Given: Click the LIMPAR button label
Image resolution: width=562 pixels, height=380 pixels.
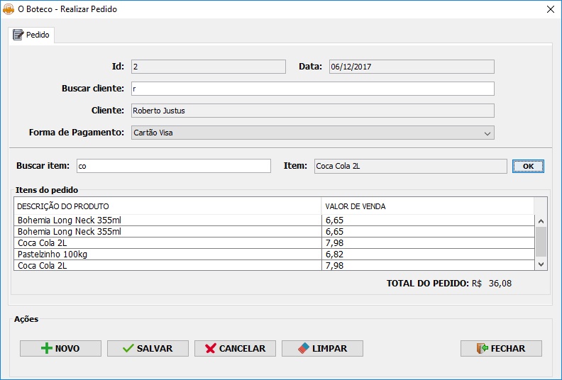Looking at the screenshot, I should pyautogui.click(x=329, y=349).
